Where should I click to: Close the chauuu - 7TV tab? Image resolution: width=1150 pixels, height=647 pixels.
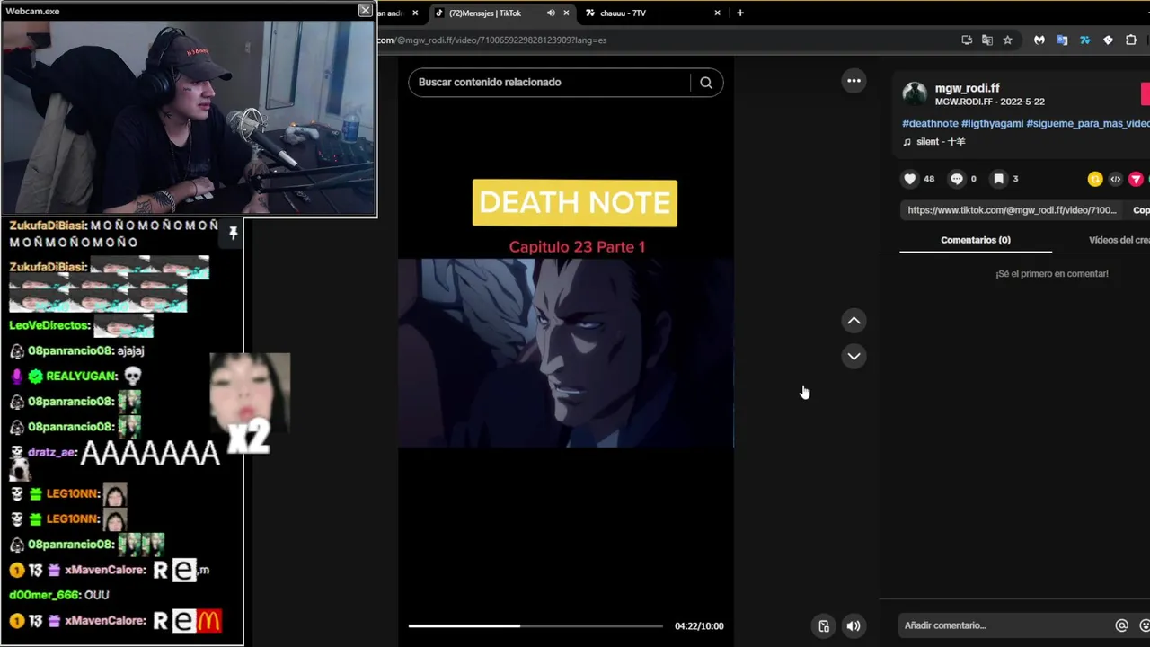coord(717,13)
